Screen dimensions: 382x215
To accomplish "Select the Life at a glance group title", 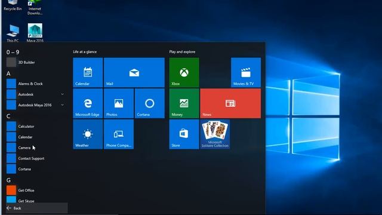I will (85, 52).
